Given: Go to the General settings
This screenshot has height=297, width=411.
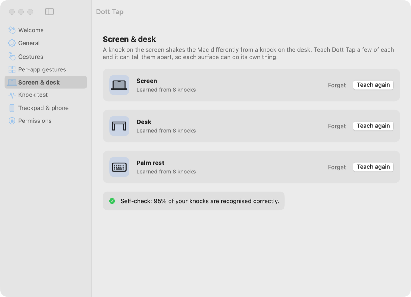Looking at the screenshot, I should click(29, 43).
